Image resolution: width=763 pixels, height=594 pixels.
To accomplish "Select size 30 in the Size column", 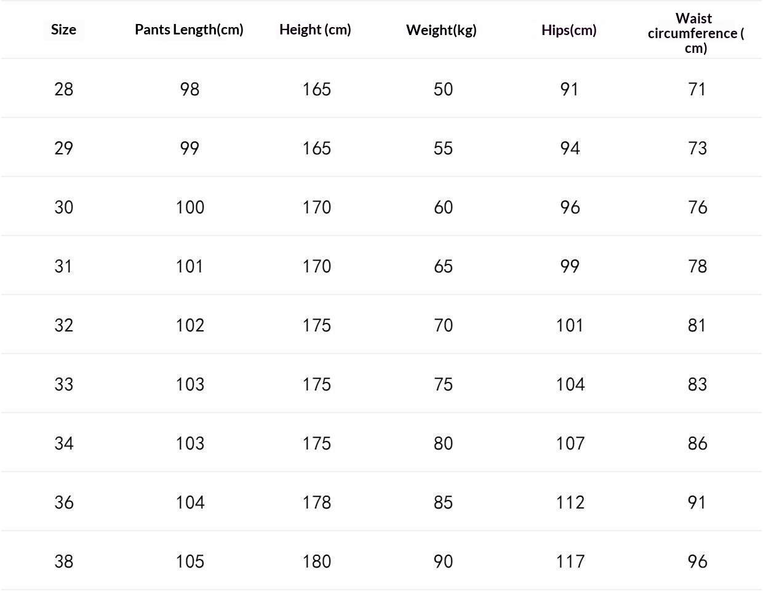I will pyautogui.click(x=63, y=207).
